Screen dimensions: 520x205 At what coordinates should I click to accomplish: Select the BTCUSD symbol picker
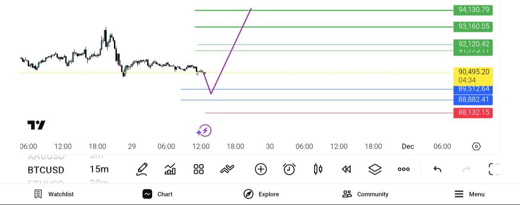click(45, 170)
